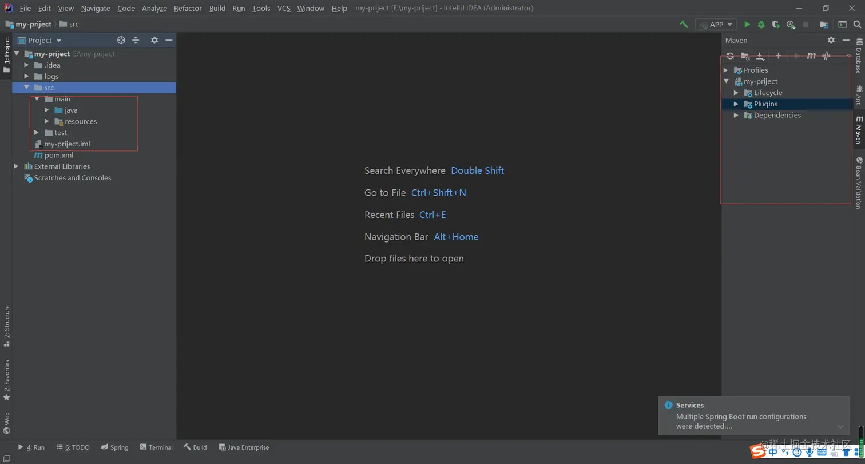The height and width of the screenshot is (464, 865).
Task: Expand the resources folder arrow
Action: (47, 121)
